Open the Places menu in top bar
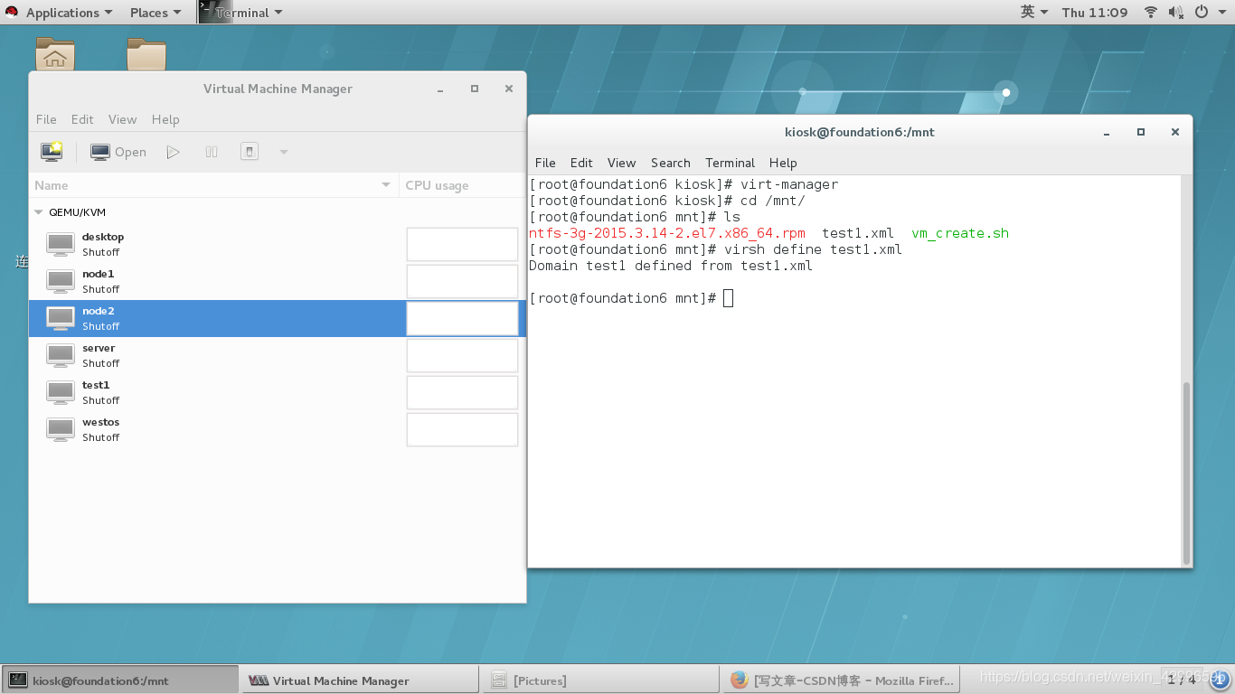 point(155,13)
